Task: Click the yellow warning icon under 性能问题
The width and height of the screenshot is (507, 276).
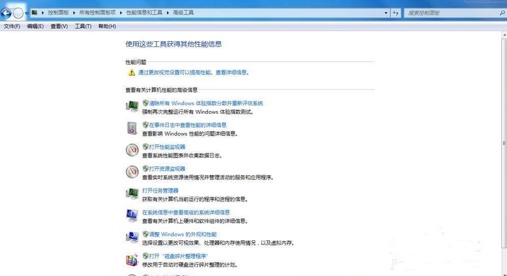Action: tap(131, 73)
